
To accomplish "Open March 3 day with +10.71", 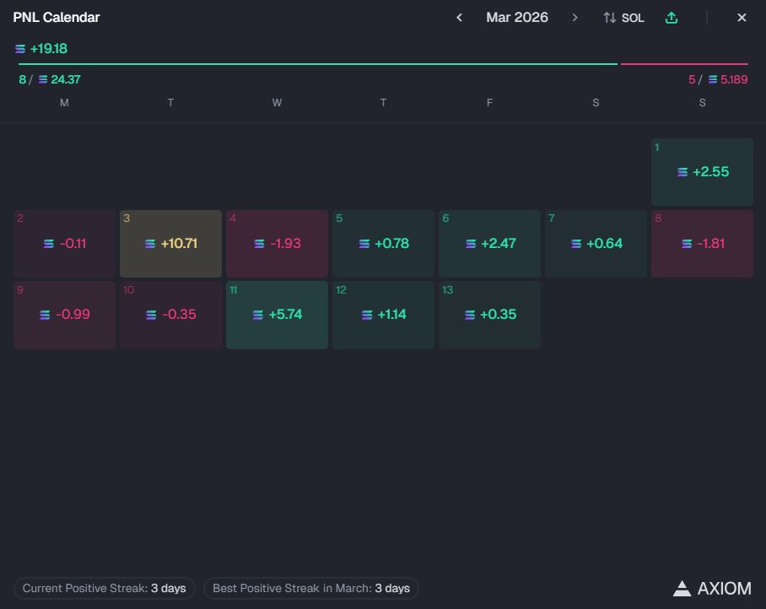I will point(170,244).
